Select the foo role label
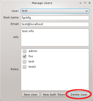93x101 pixels. pyautogui.click(x=31, y=56)
